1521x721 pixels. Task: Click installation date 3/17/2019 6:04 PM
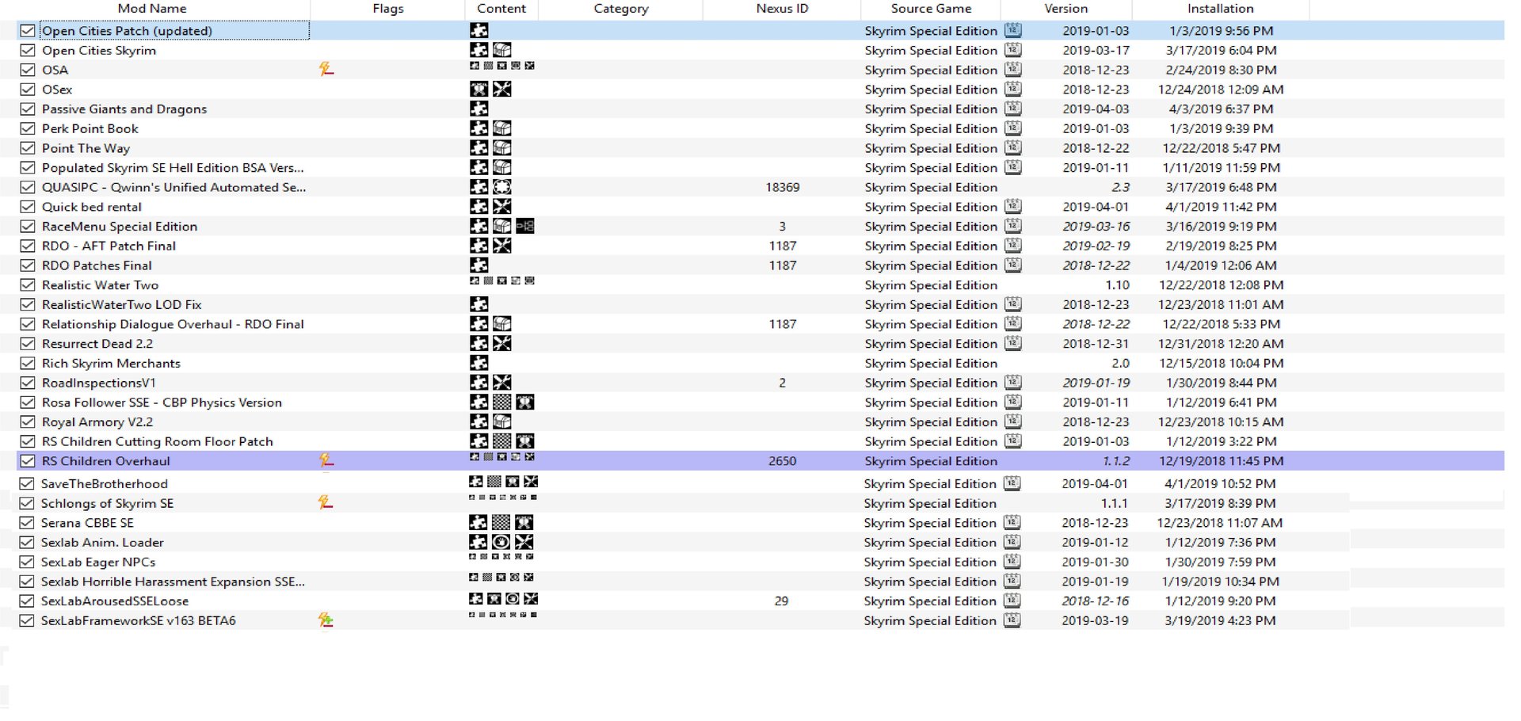pos(1221,50)
